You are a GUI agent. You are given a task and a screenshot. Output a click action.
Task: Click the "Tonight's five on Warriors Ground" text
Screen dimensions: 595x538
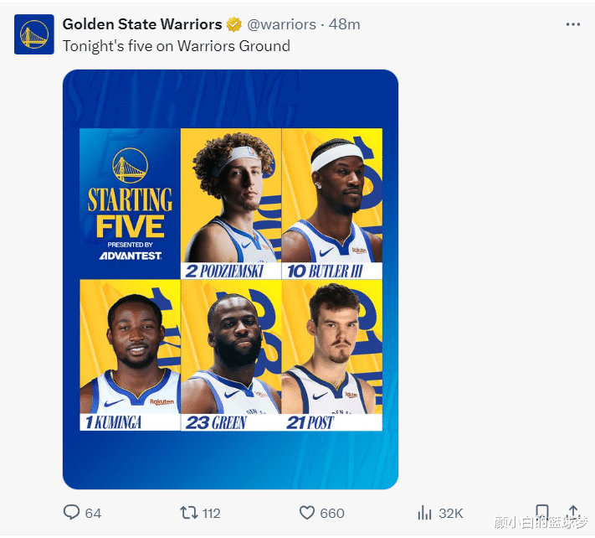pos(177,46)
